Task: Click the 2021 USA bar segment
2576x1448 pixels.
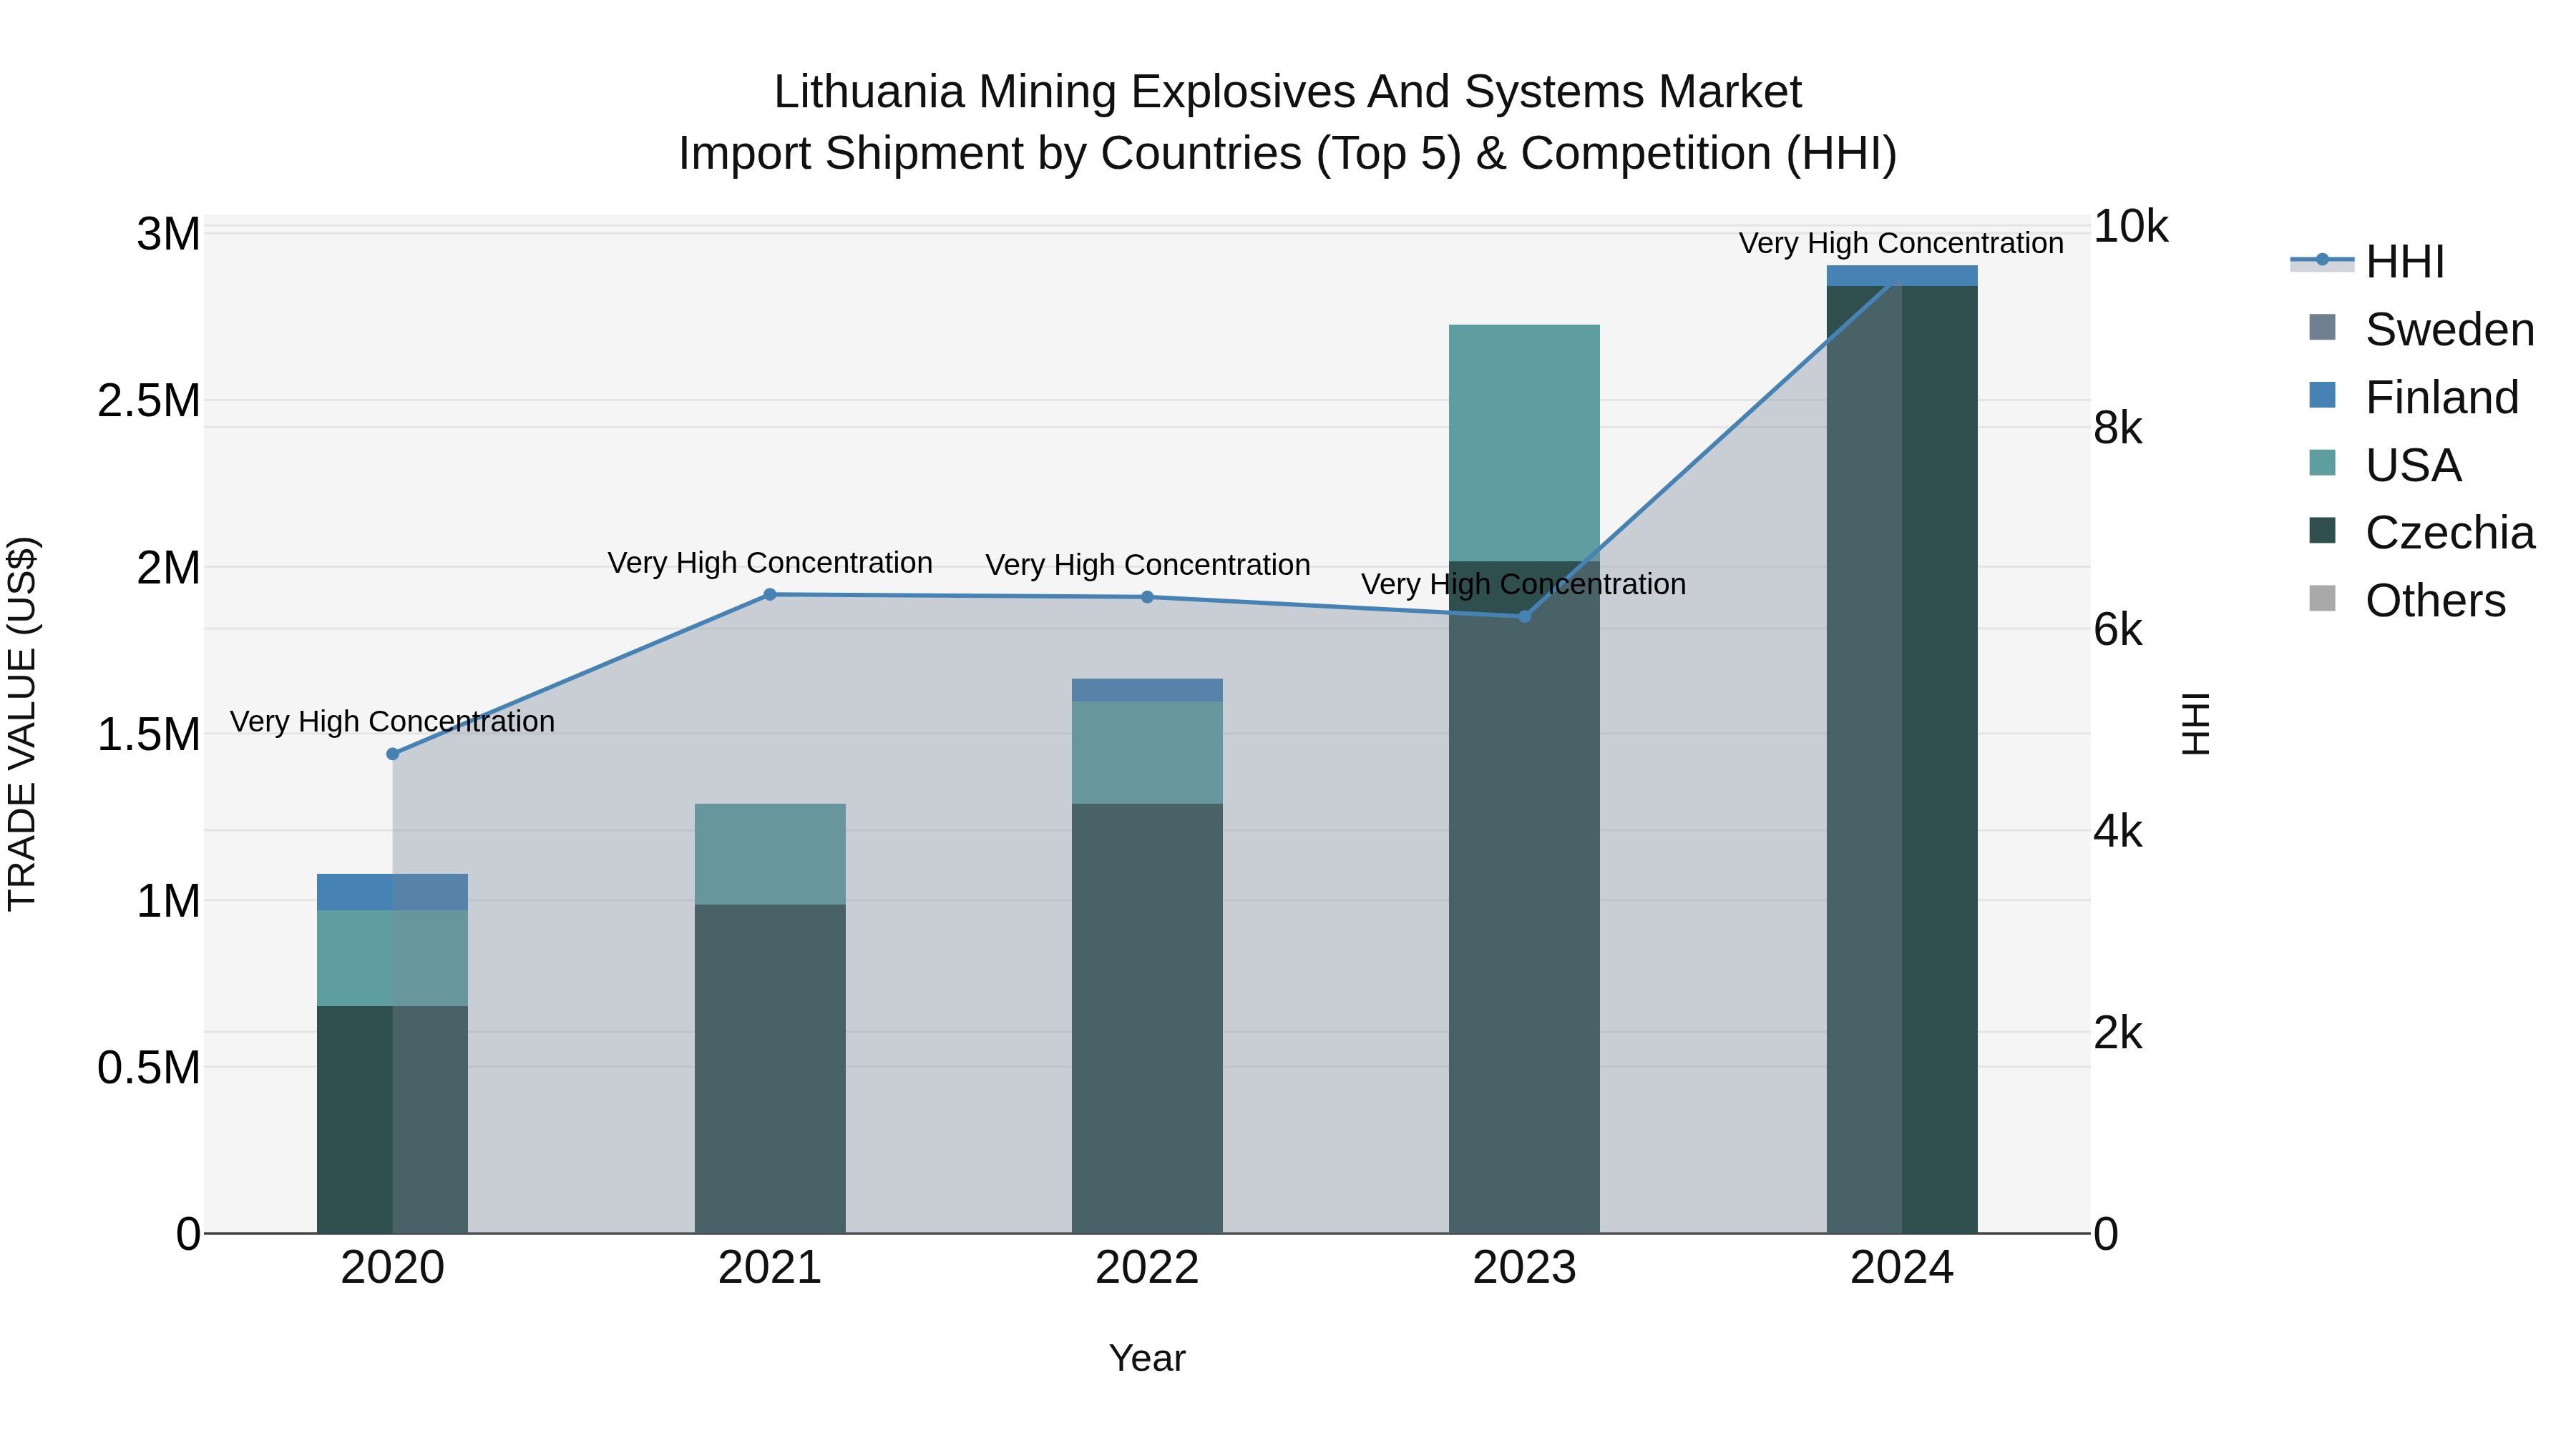Action: (x=770, y=854)
